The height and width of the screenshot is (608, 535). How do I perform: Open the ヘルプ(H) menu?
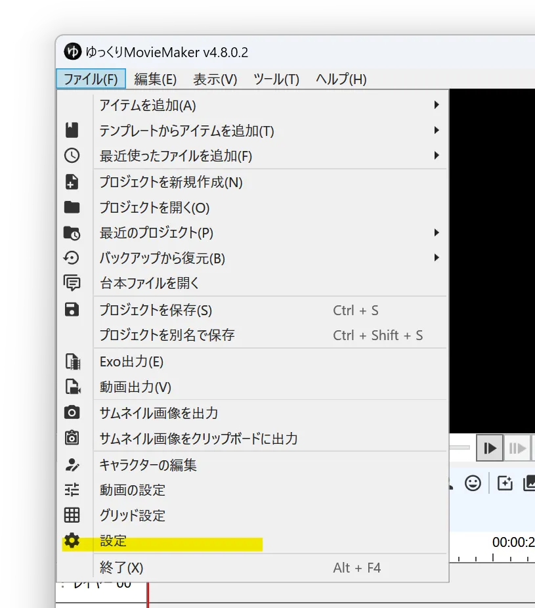pyautogui.click(x=341, y=79)
